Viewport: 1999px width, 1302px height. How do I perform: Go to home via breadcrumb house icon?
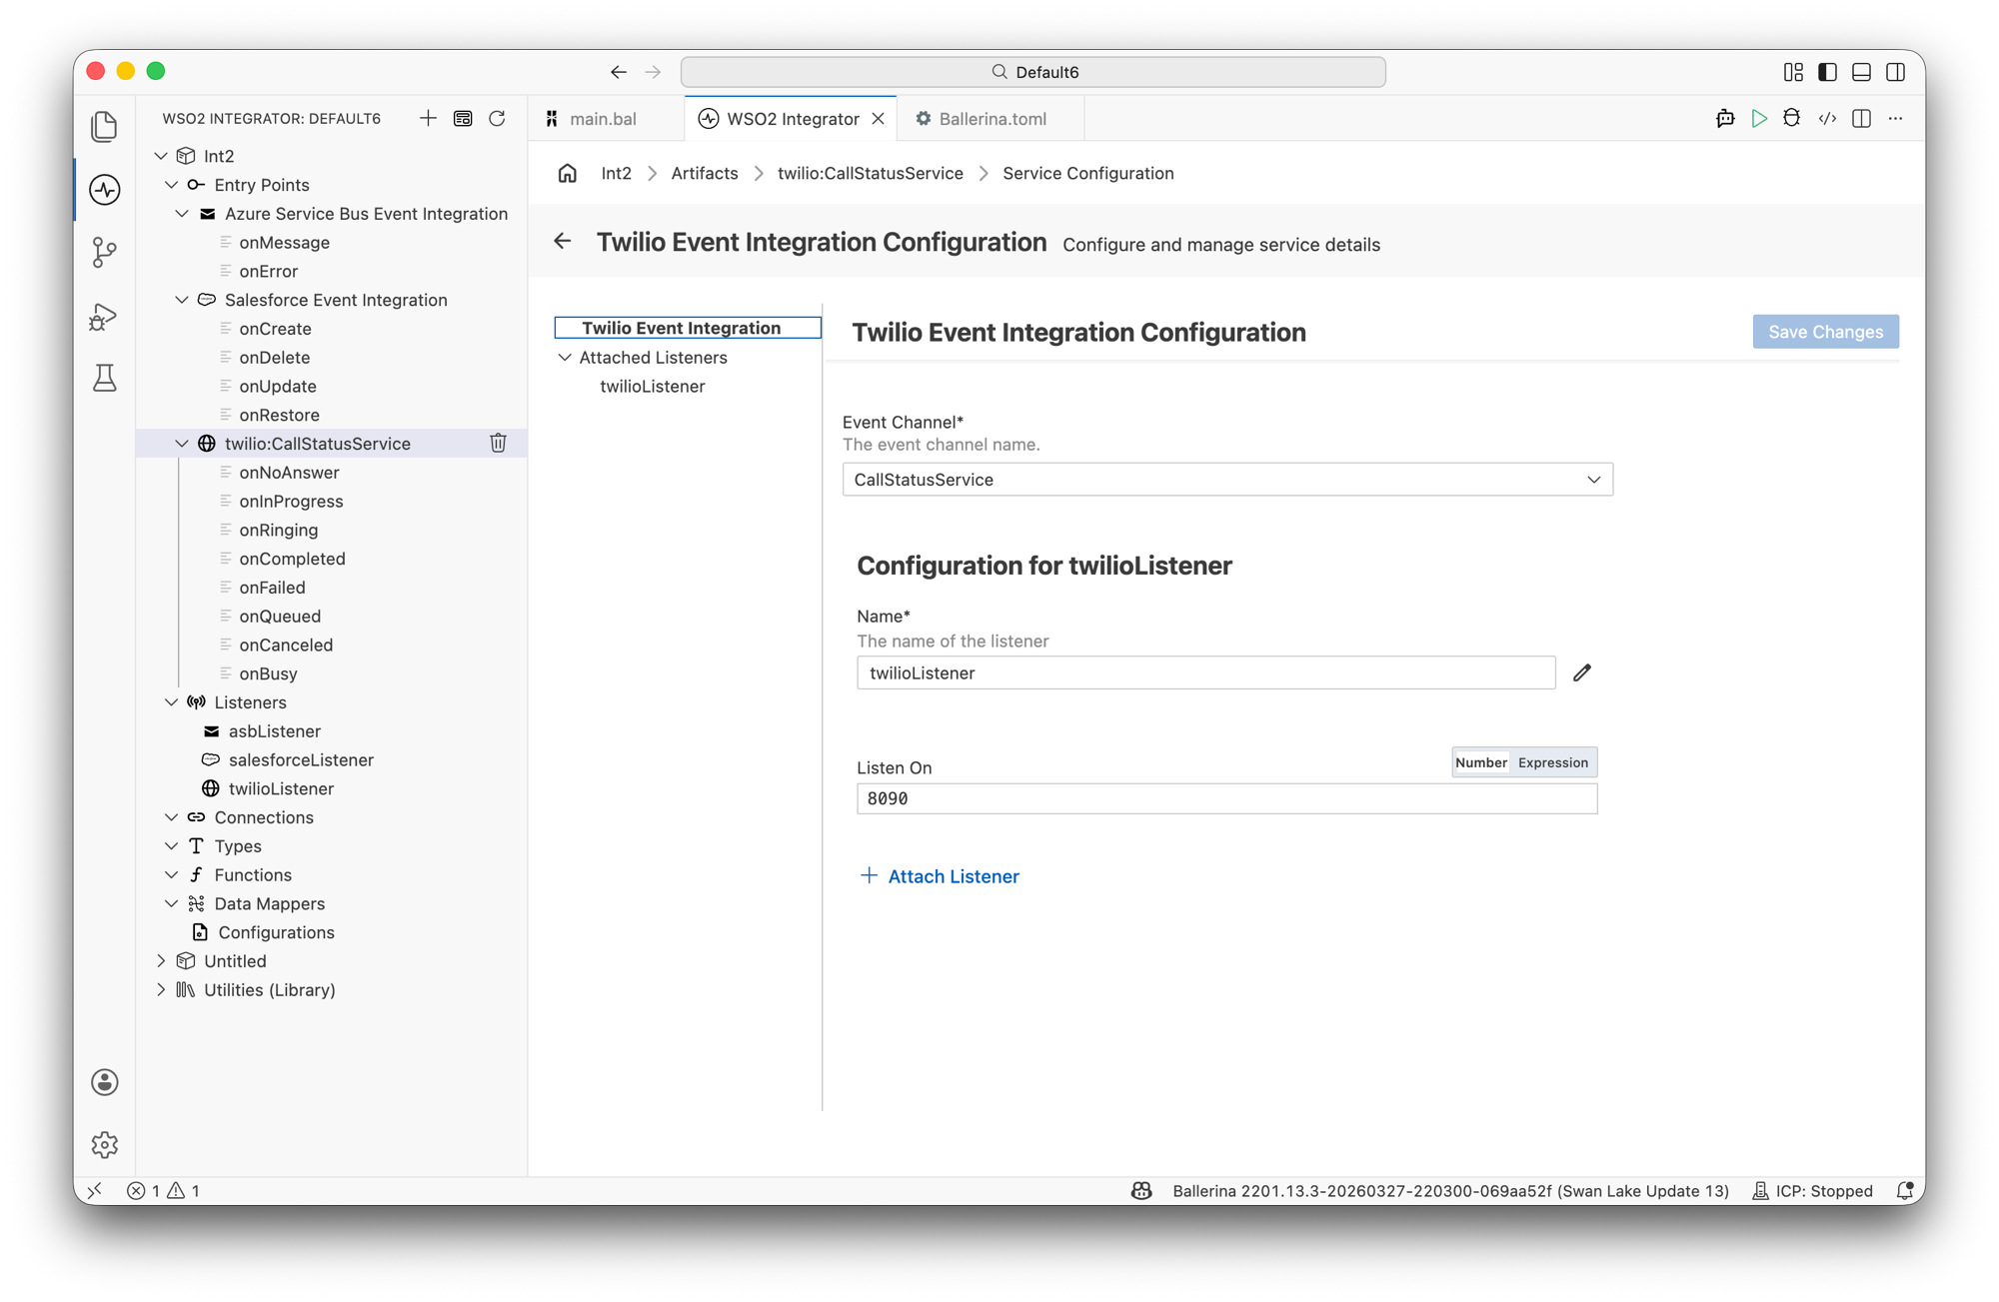point(567,173)
